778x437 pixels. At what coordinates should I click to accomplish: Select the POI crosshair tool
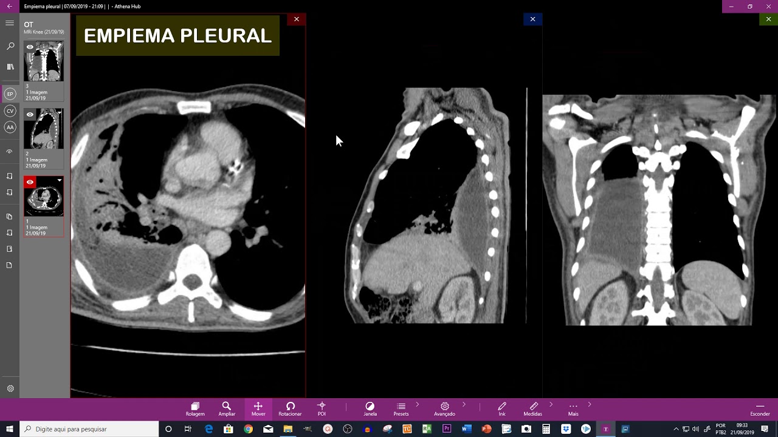coord(322,408)
